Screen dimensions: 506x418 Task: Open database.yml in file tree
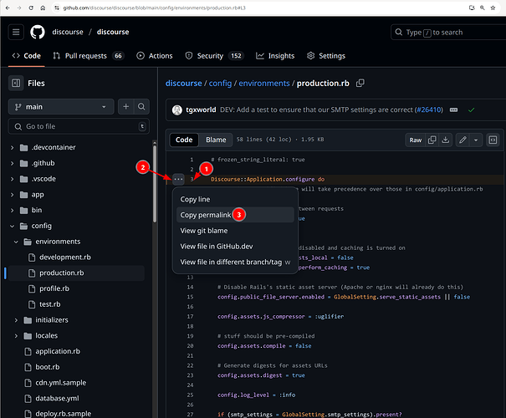[x=57, y=398]
